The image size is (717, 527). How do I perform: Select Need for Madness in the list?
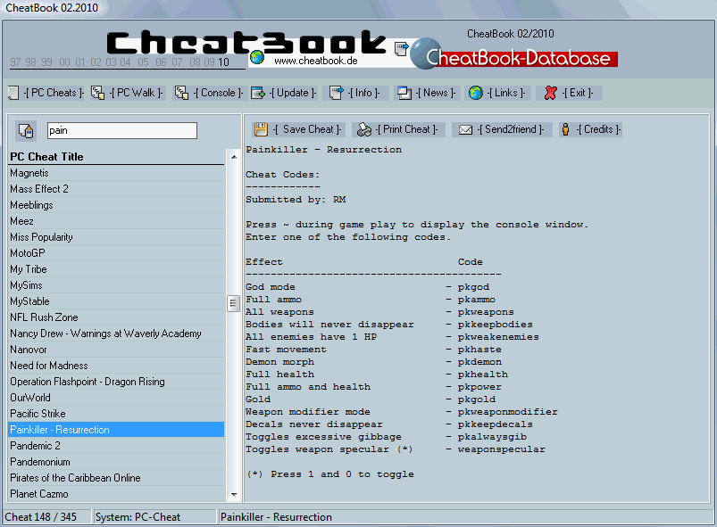[x=117, y=366]
